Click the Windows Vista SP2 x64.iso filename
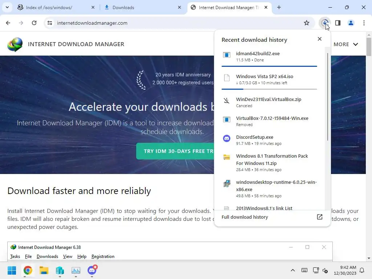The image size is (372, 279). 264,76
